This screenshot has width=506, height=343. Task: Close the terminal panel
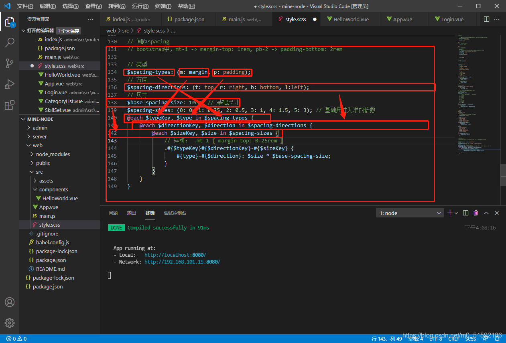pos(497,213)
